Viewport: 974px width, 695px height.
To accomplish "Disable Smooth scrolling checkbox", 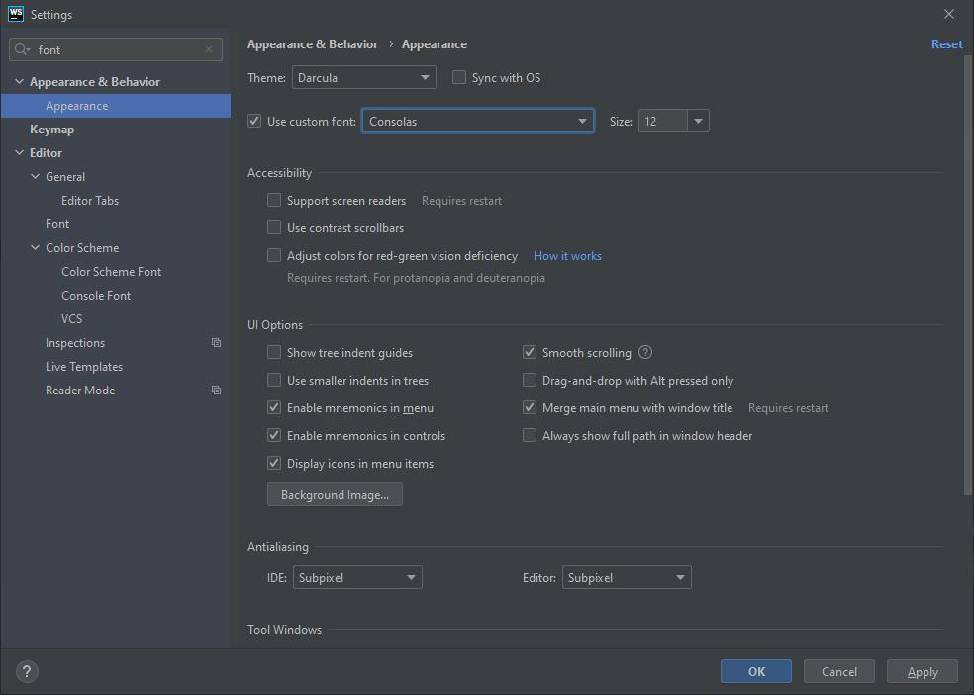I will pos(530,353).
